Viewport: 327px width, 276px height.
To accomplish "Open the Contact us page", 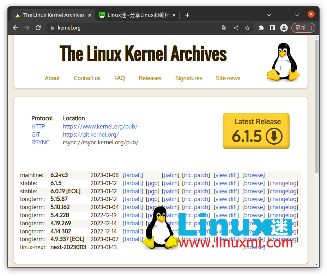I will click(87, 78).
